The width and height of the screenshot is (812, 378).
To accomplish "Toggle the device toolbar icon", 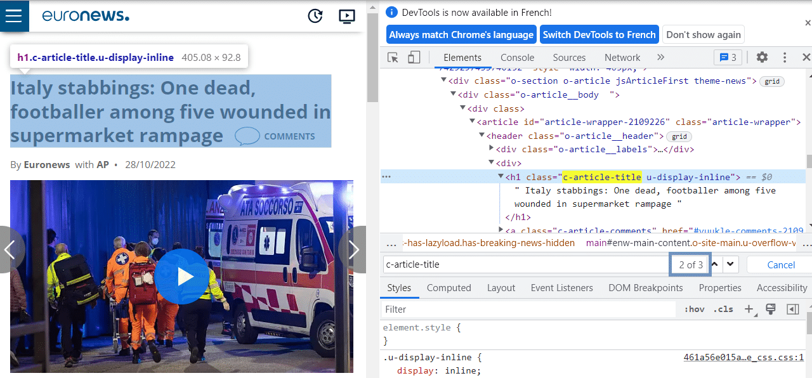I will pyautogui.click(x=414, y=58).
